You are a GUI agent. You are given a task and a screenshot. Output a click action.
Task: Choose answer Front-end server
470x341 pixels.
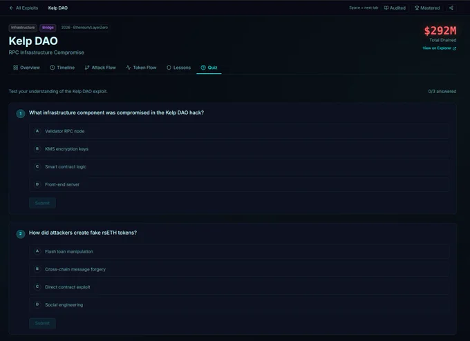[239, 184]
